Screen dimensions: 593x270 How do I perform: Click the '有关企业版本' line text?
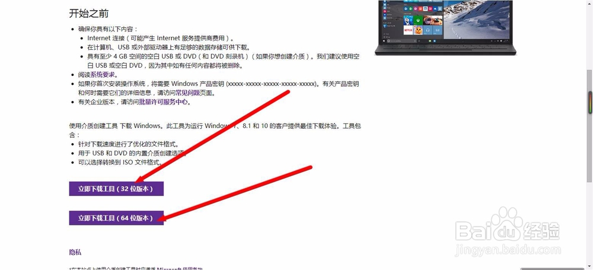tap(134, 102)
